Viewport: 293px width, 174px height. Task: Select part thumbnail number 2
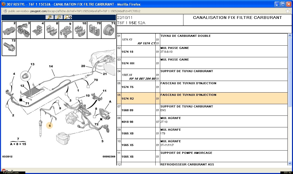tap(9, 30)
